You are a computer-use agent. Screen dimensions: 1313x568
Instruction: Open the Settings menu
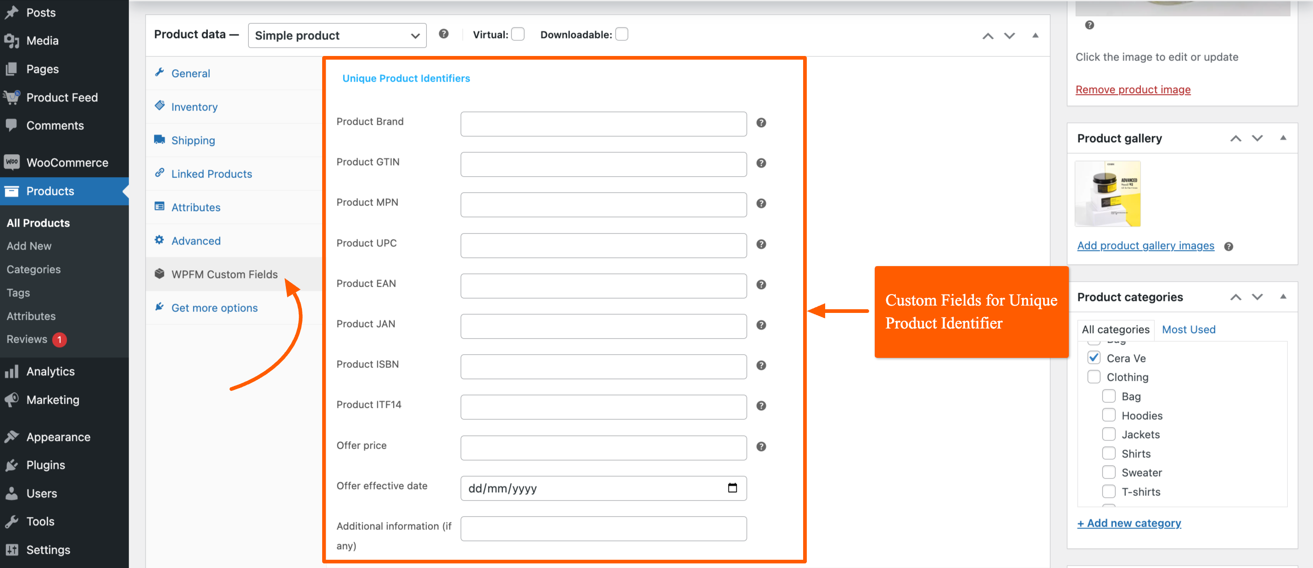point(64,550)
